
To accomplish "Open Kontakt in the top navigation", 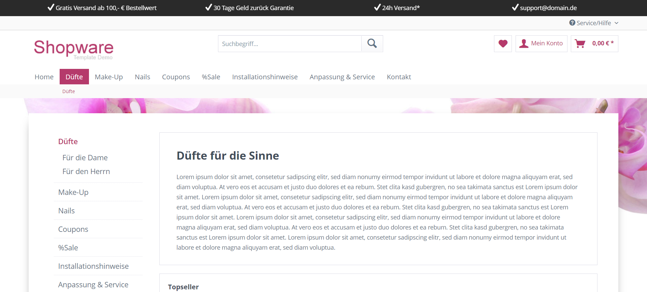I will [399, 77].
